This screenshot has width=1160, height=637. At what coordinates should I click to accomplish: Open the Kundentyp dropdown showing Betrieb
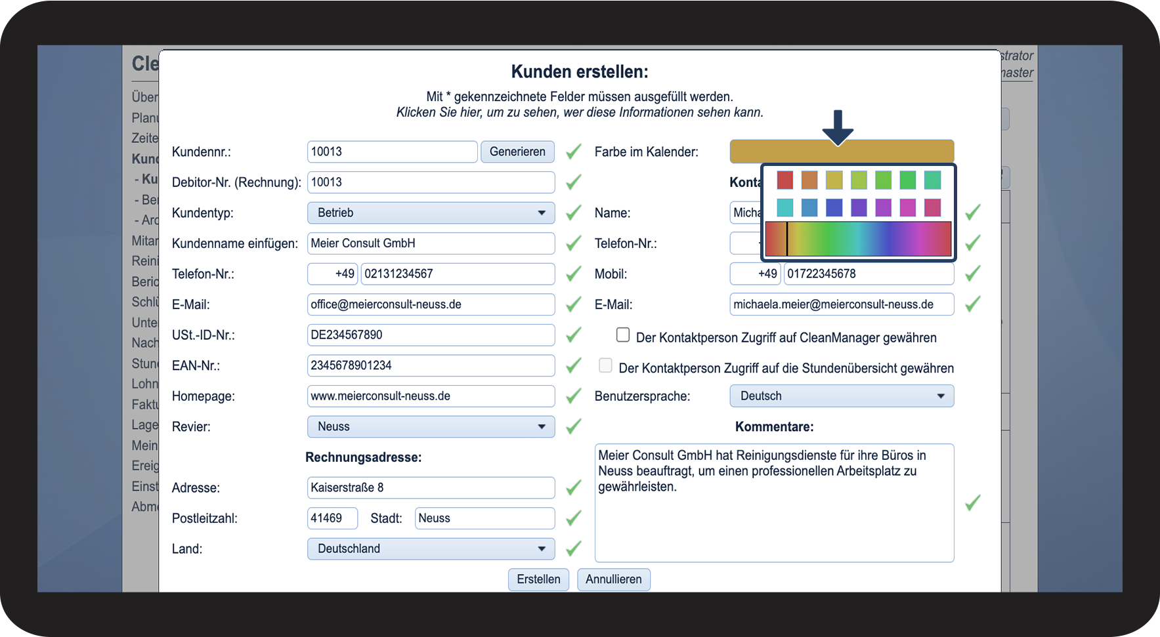431,213
